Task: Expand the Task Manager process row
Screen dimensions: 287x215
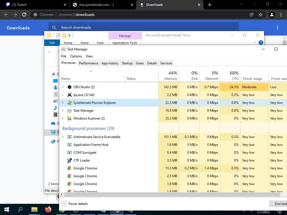Action: coord(63,111)
